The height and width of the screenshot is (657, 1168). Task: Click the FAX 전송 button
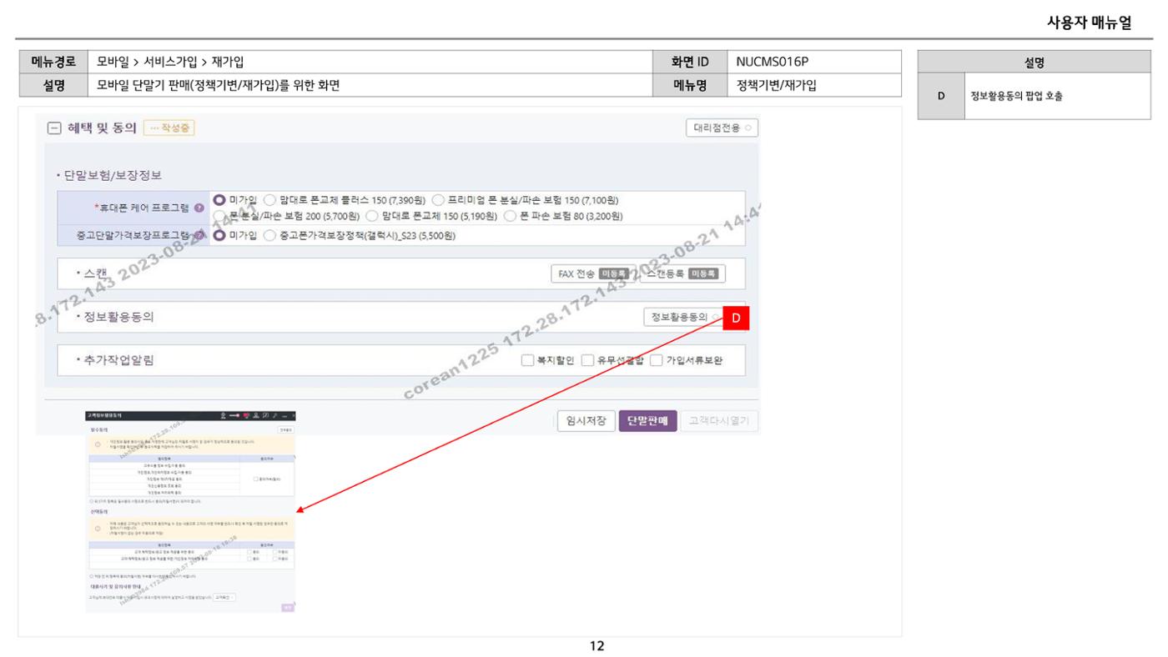click(593, 273)
